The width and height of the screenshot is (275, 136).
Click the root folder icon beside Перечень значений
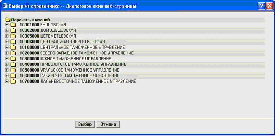(8, 20)
